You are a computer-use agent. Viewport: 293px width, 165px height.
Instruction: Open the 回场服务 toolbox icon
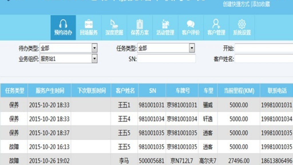[x=89, y=24]
